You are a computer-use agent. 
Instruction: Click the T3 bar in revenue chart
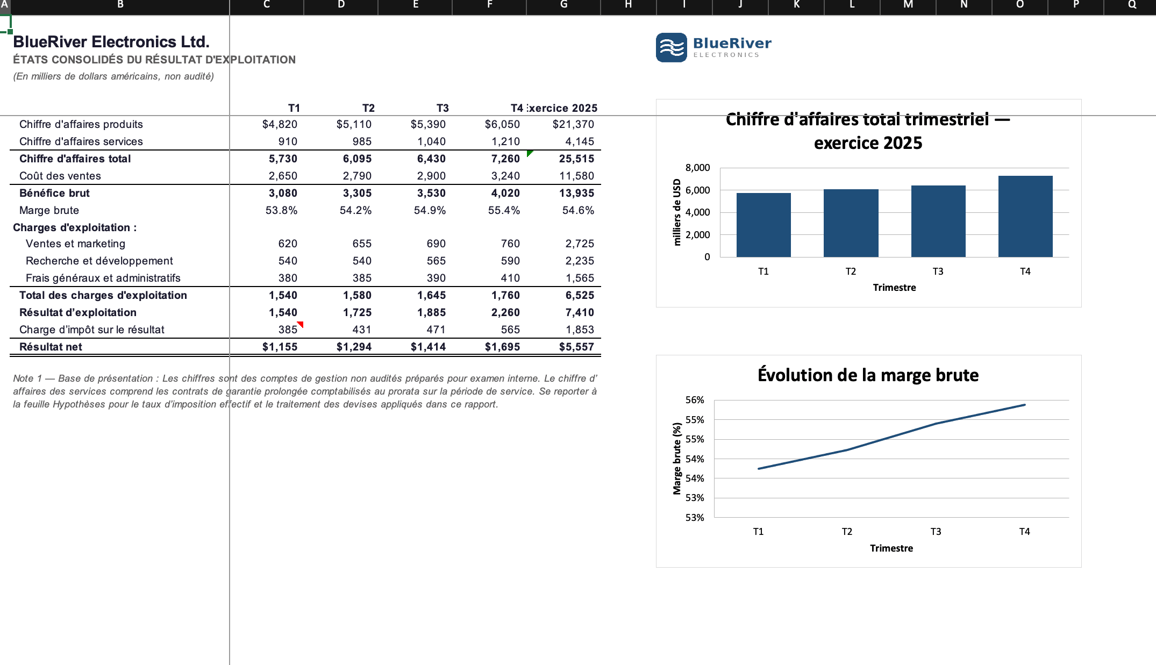point(938,221)
